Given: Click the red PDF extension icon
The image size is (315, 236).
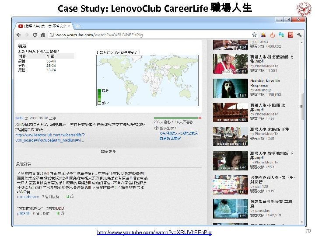Looking at the screenshot, I should pos(290,35).
